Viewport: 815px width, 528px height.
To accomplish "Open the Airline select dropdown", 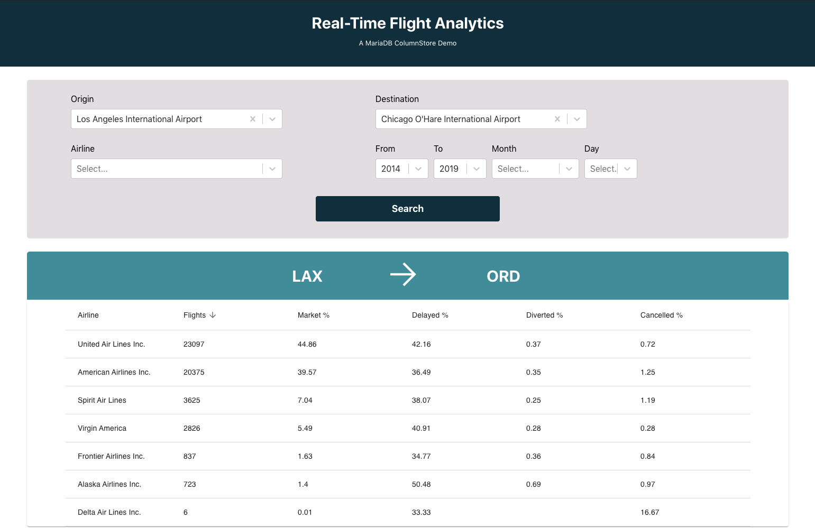I will pos(272,169).
